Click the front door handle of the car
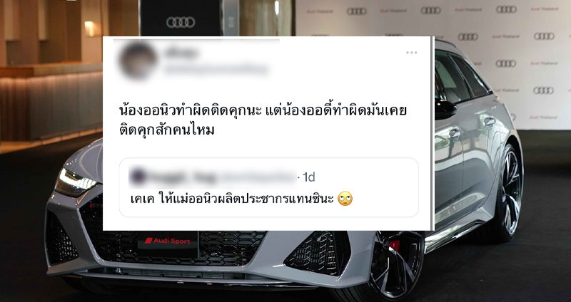This screenshot has width=571, height=302. coord(455,134)
